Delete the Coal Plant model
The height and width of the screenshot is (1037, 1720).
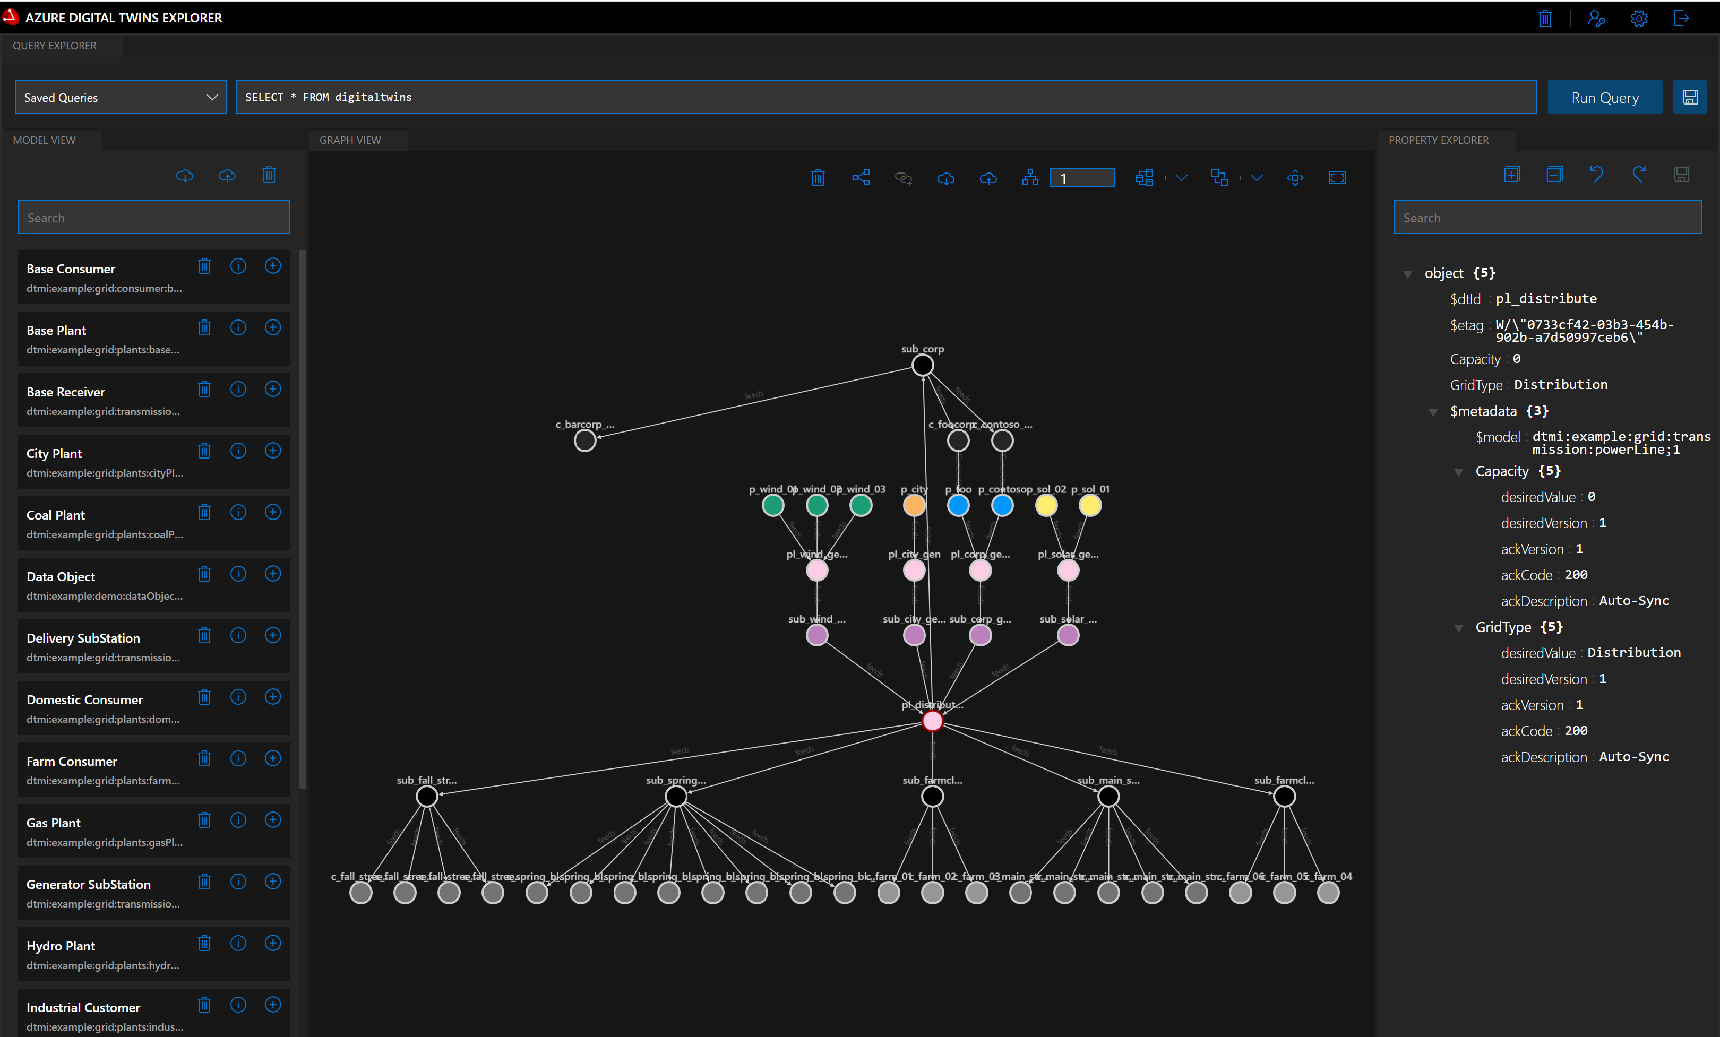click(204, 512)
